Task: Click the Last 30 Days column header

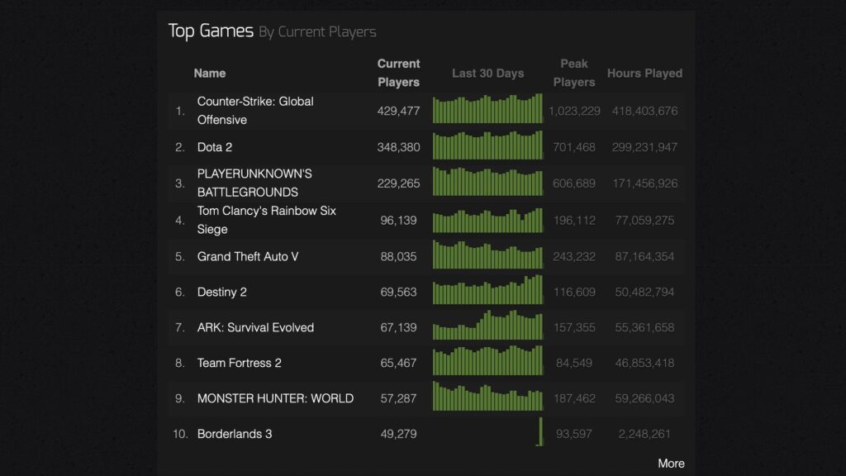Action: click(x=487, y=74)
